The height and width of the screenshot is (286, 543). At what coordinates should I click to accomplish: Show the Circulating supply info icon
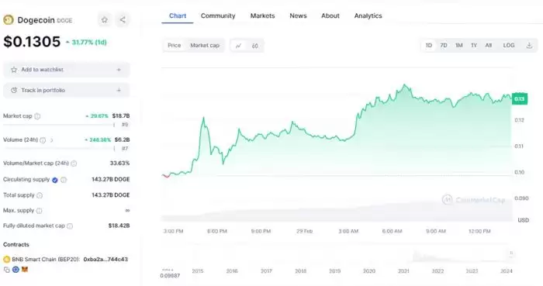(x=64, y=180)
